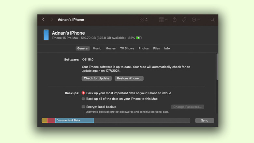Expand the group-by grid dropdown
This screenshot has height=143, width=254.
point(163,20)
